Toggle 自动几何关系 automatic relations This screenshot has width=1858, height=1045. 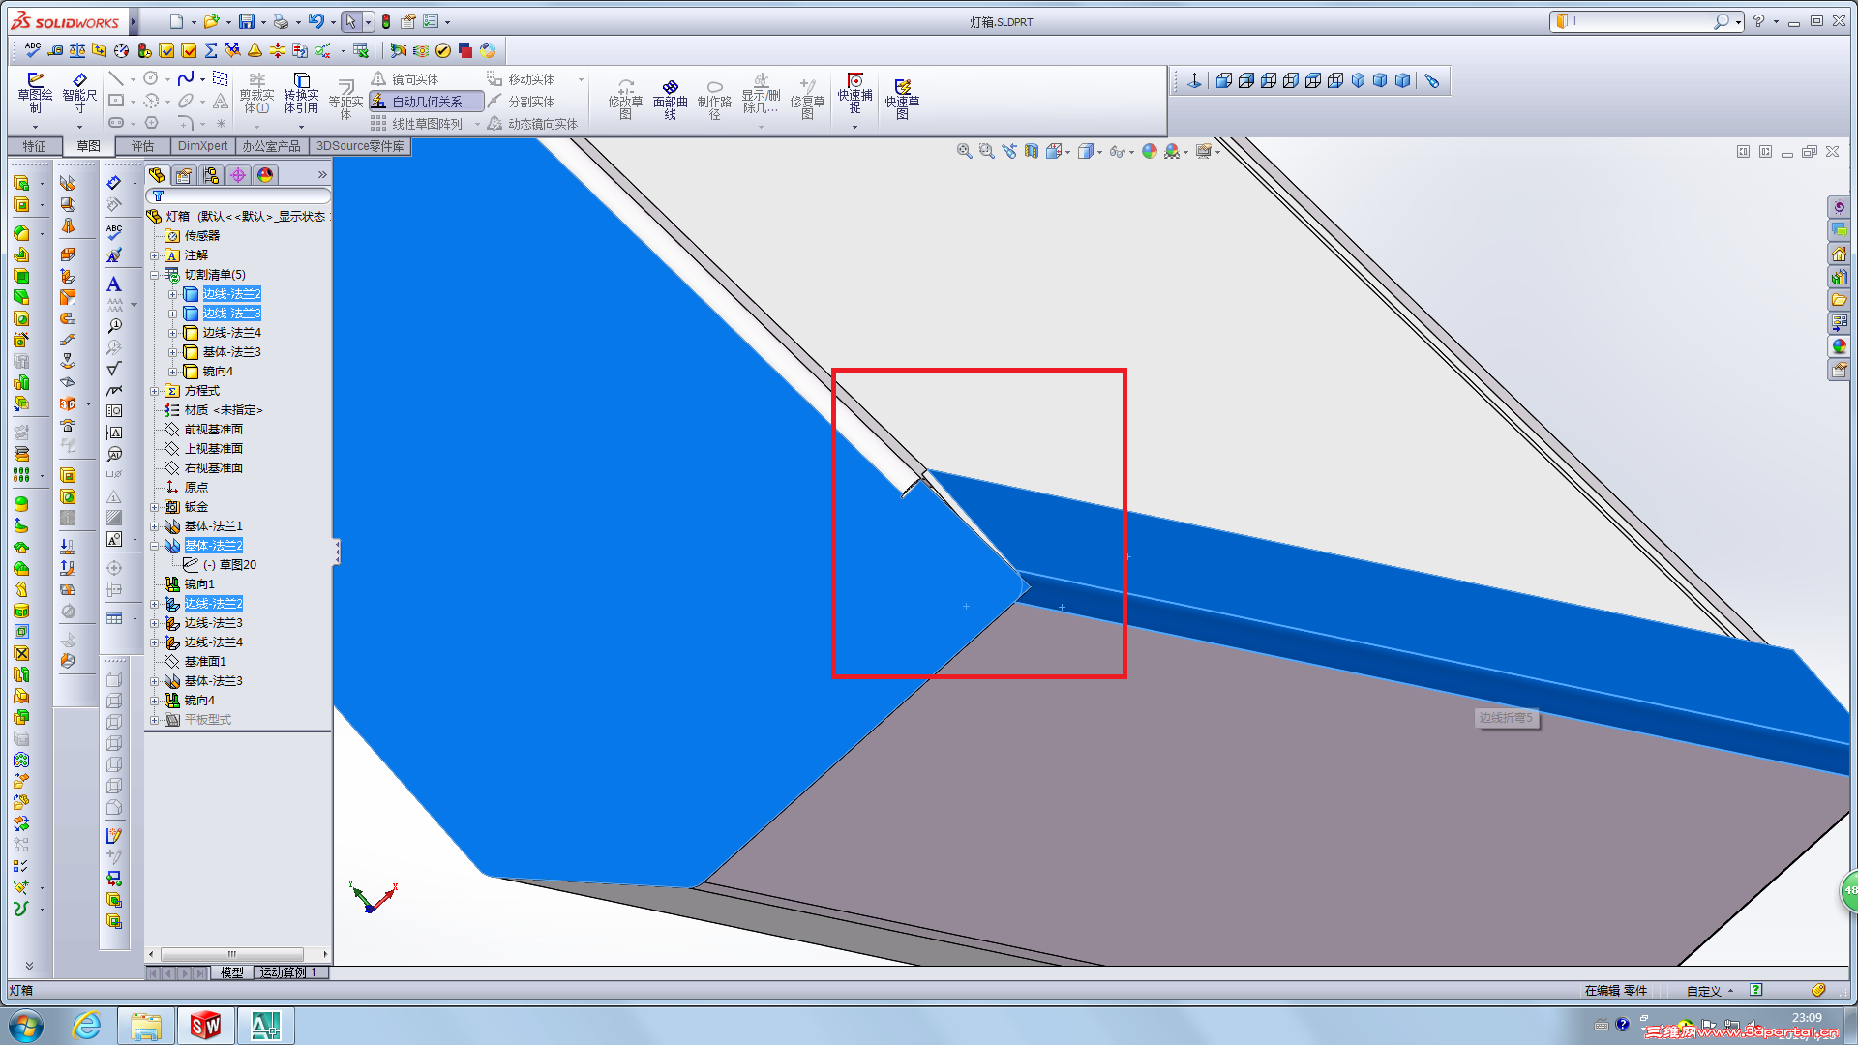pyautogui.click(x=427, y=102)
